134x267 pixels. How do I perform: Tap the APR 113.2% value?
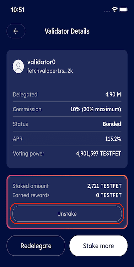[x=113, y=139]
